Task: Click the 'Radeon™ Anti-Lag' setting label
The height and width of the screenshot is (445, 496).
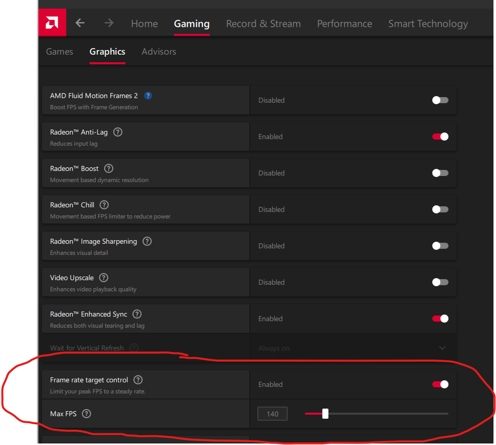Action: pos(79,132)
